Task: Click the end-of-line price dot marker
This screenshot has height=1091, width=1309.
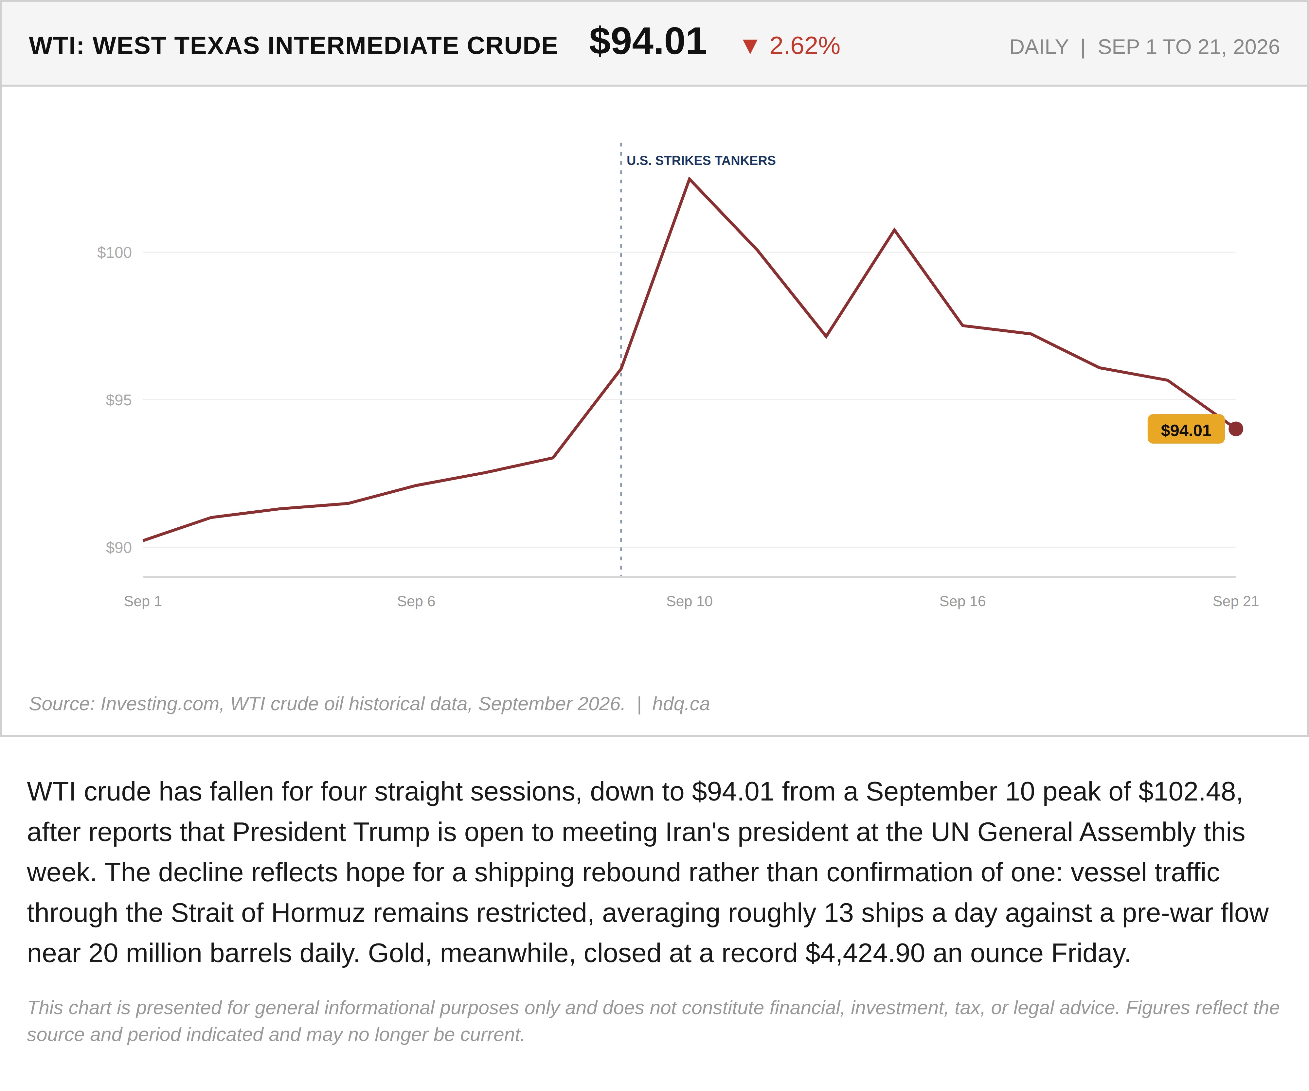Action: click(x=1235, y=429)
